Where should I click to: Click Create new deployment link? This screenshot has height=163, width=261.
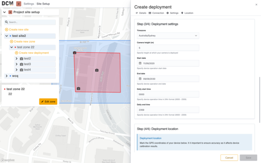tap(34, 53)
